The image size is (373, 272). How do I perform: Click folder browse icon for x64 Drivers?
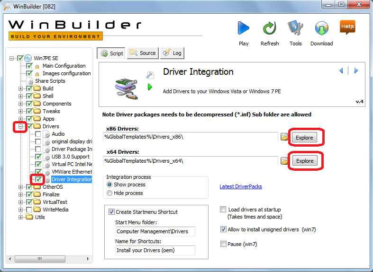pyautogui.click(x=284, y=161)
